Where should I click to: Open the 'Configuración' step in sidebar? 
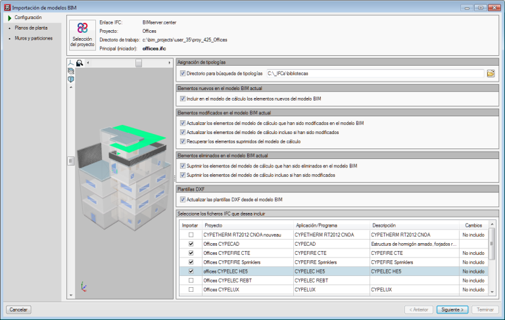28,17
